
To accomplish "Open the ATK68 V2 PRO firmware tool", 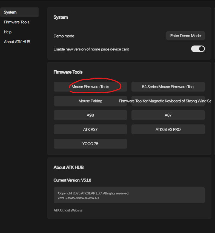I will coord(168,129).
